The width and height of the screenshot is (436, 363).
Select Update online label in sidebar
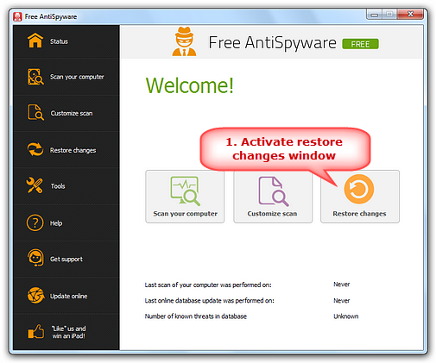click(68, 296)
